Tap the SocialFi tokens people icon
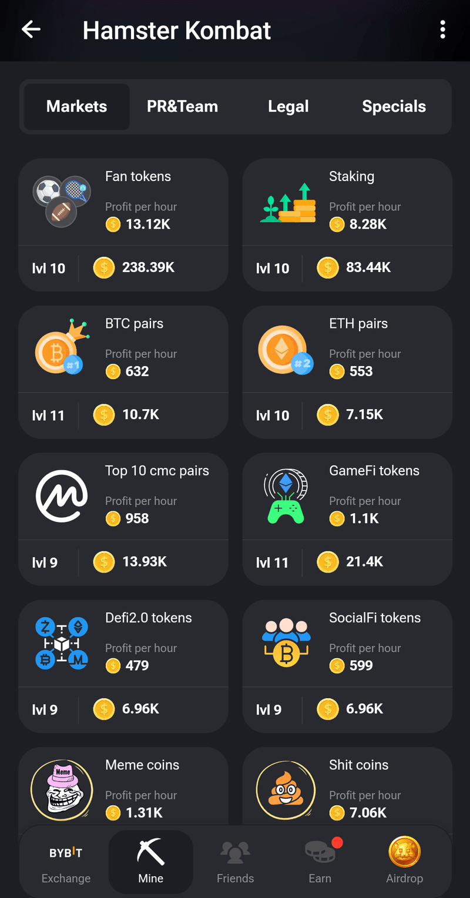This screenshot has height=898, width=470. [286, 642]
